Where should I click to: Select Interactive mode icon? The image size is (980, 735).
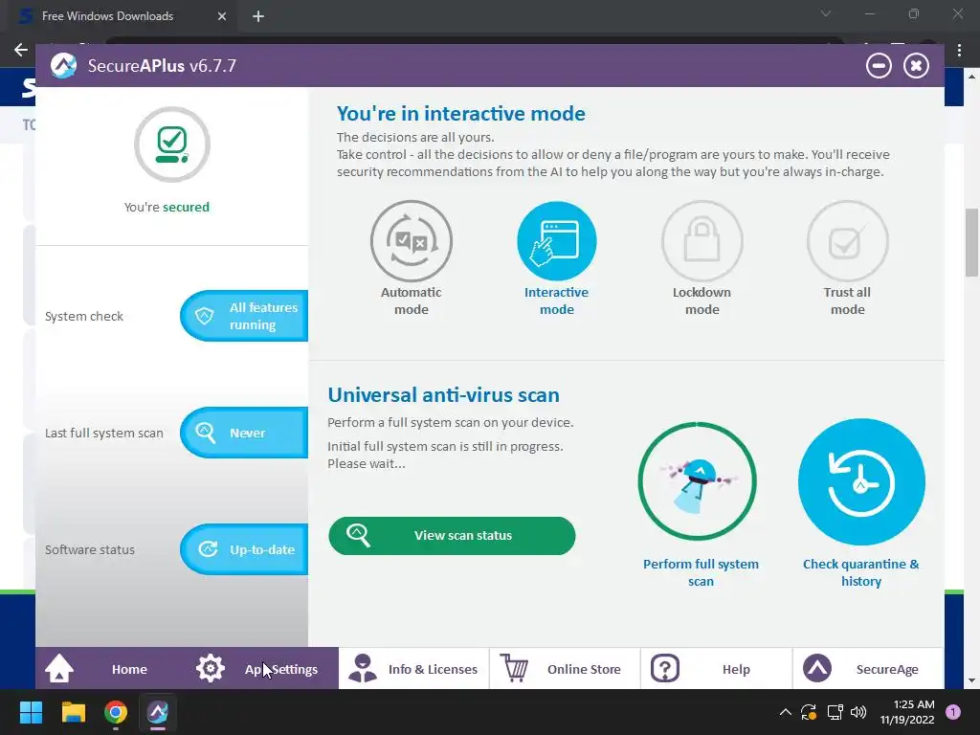[556, 241]
